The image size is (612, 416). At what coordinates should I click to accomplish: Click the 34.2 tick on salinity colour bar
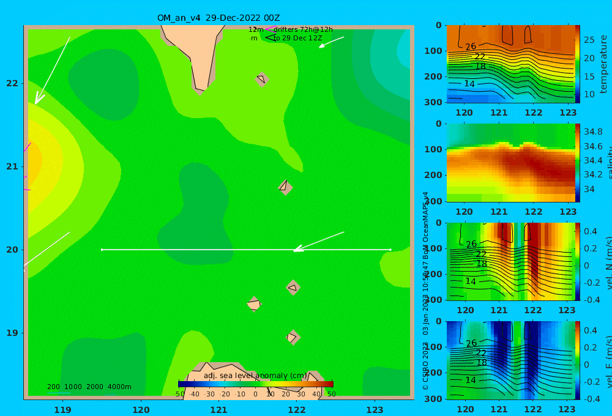pyautogui.click(x=593, y=174)
